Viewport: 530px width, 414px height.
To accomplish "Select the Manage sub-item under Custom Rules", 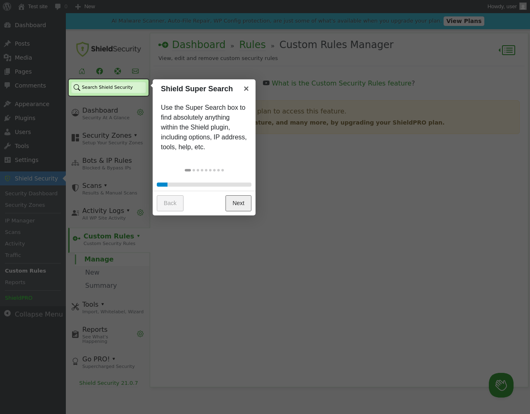I will tap(99, 259).
